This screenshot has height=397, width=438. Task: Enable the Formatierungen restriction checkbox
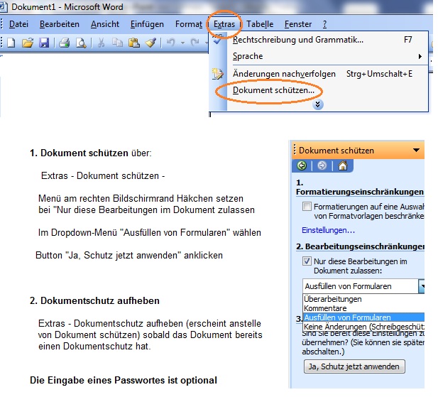tap(307, 207)
